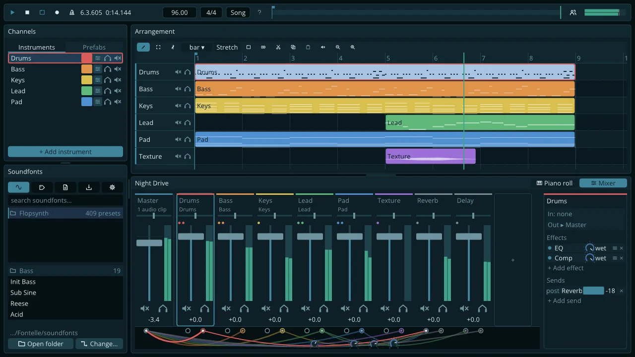
Task: Mute the Keys instrument in Channels list
Action: click(118, 80)
